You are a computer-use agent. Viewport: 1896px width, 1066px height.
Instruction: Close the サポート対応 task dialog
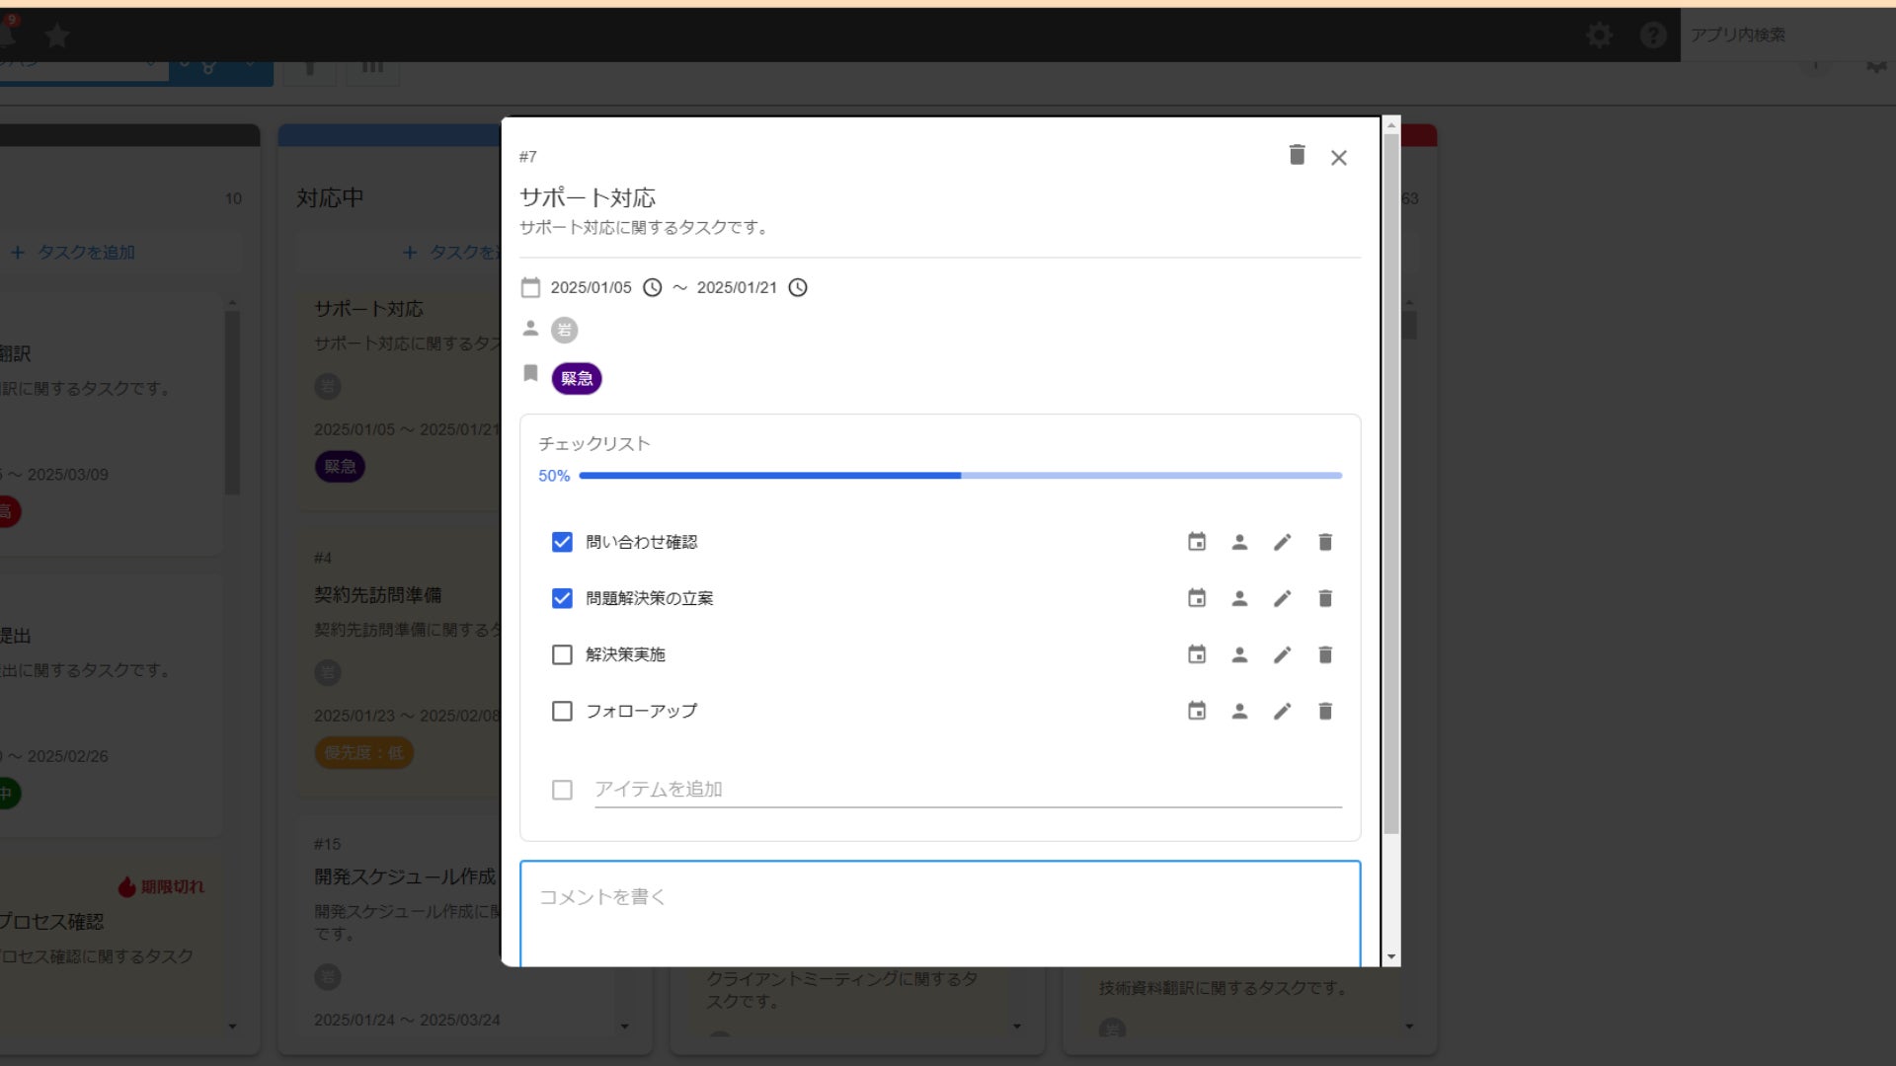click(x=1338, y=158)
